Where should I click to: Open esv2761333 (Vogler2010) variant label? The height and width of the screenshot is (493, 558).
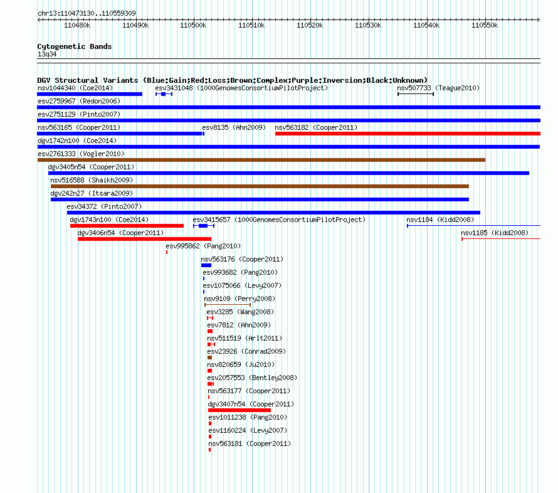click(81, 154)
